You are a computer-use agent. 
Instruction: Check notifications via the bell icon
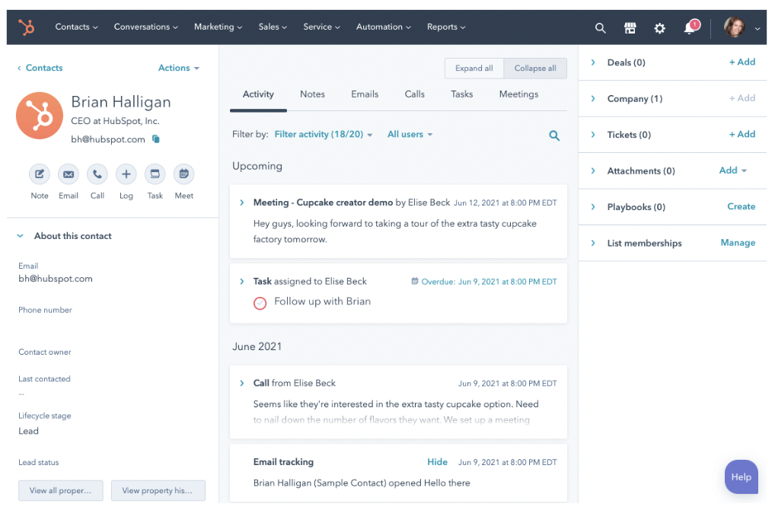click(688, 27)
